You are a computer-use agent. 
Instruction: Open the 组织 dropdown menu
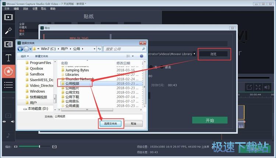[25, 56]
